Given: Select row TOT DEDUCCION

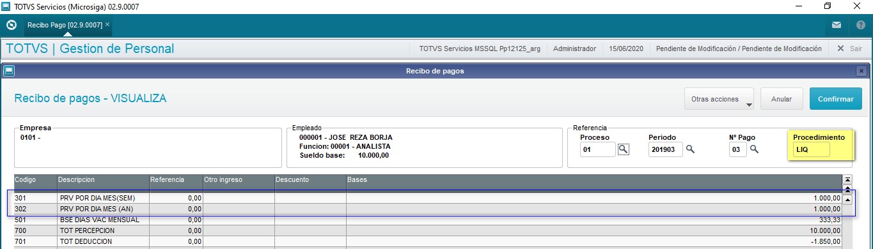Looking at the screenshot, I should [x=428, y=241].
